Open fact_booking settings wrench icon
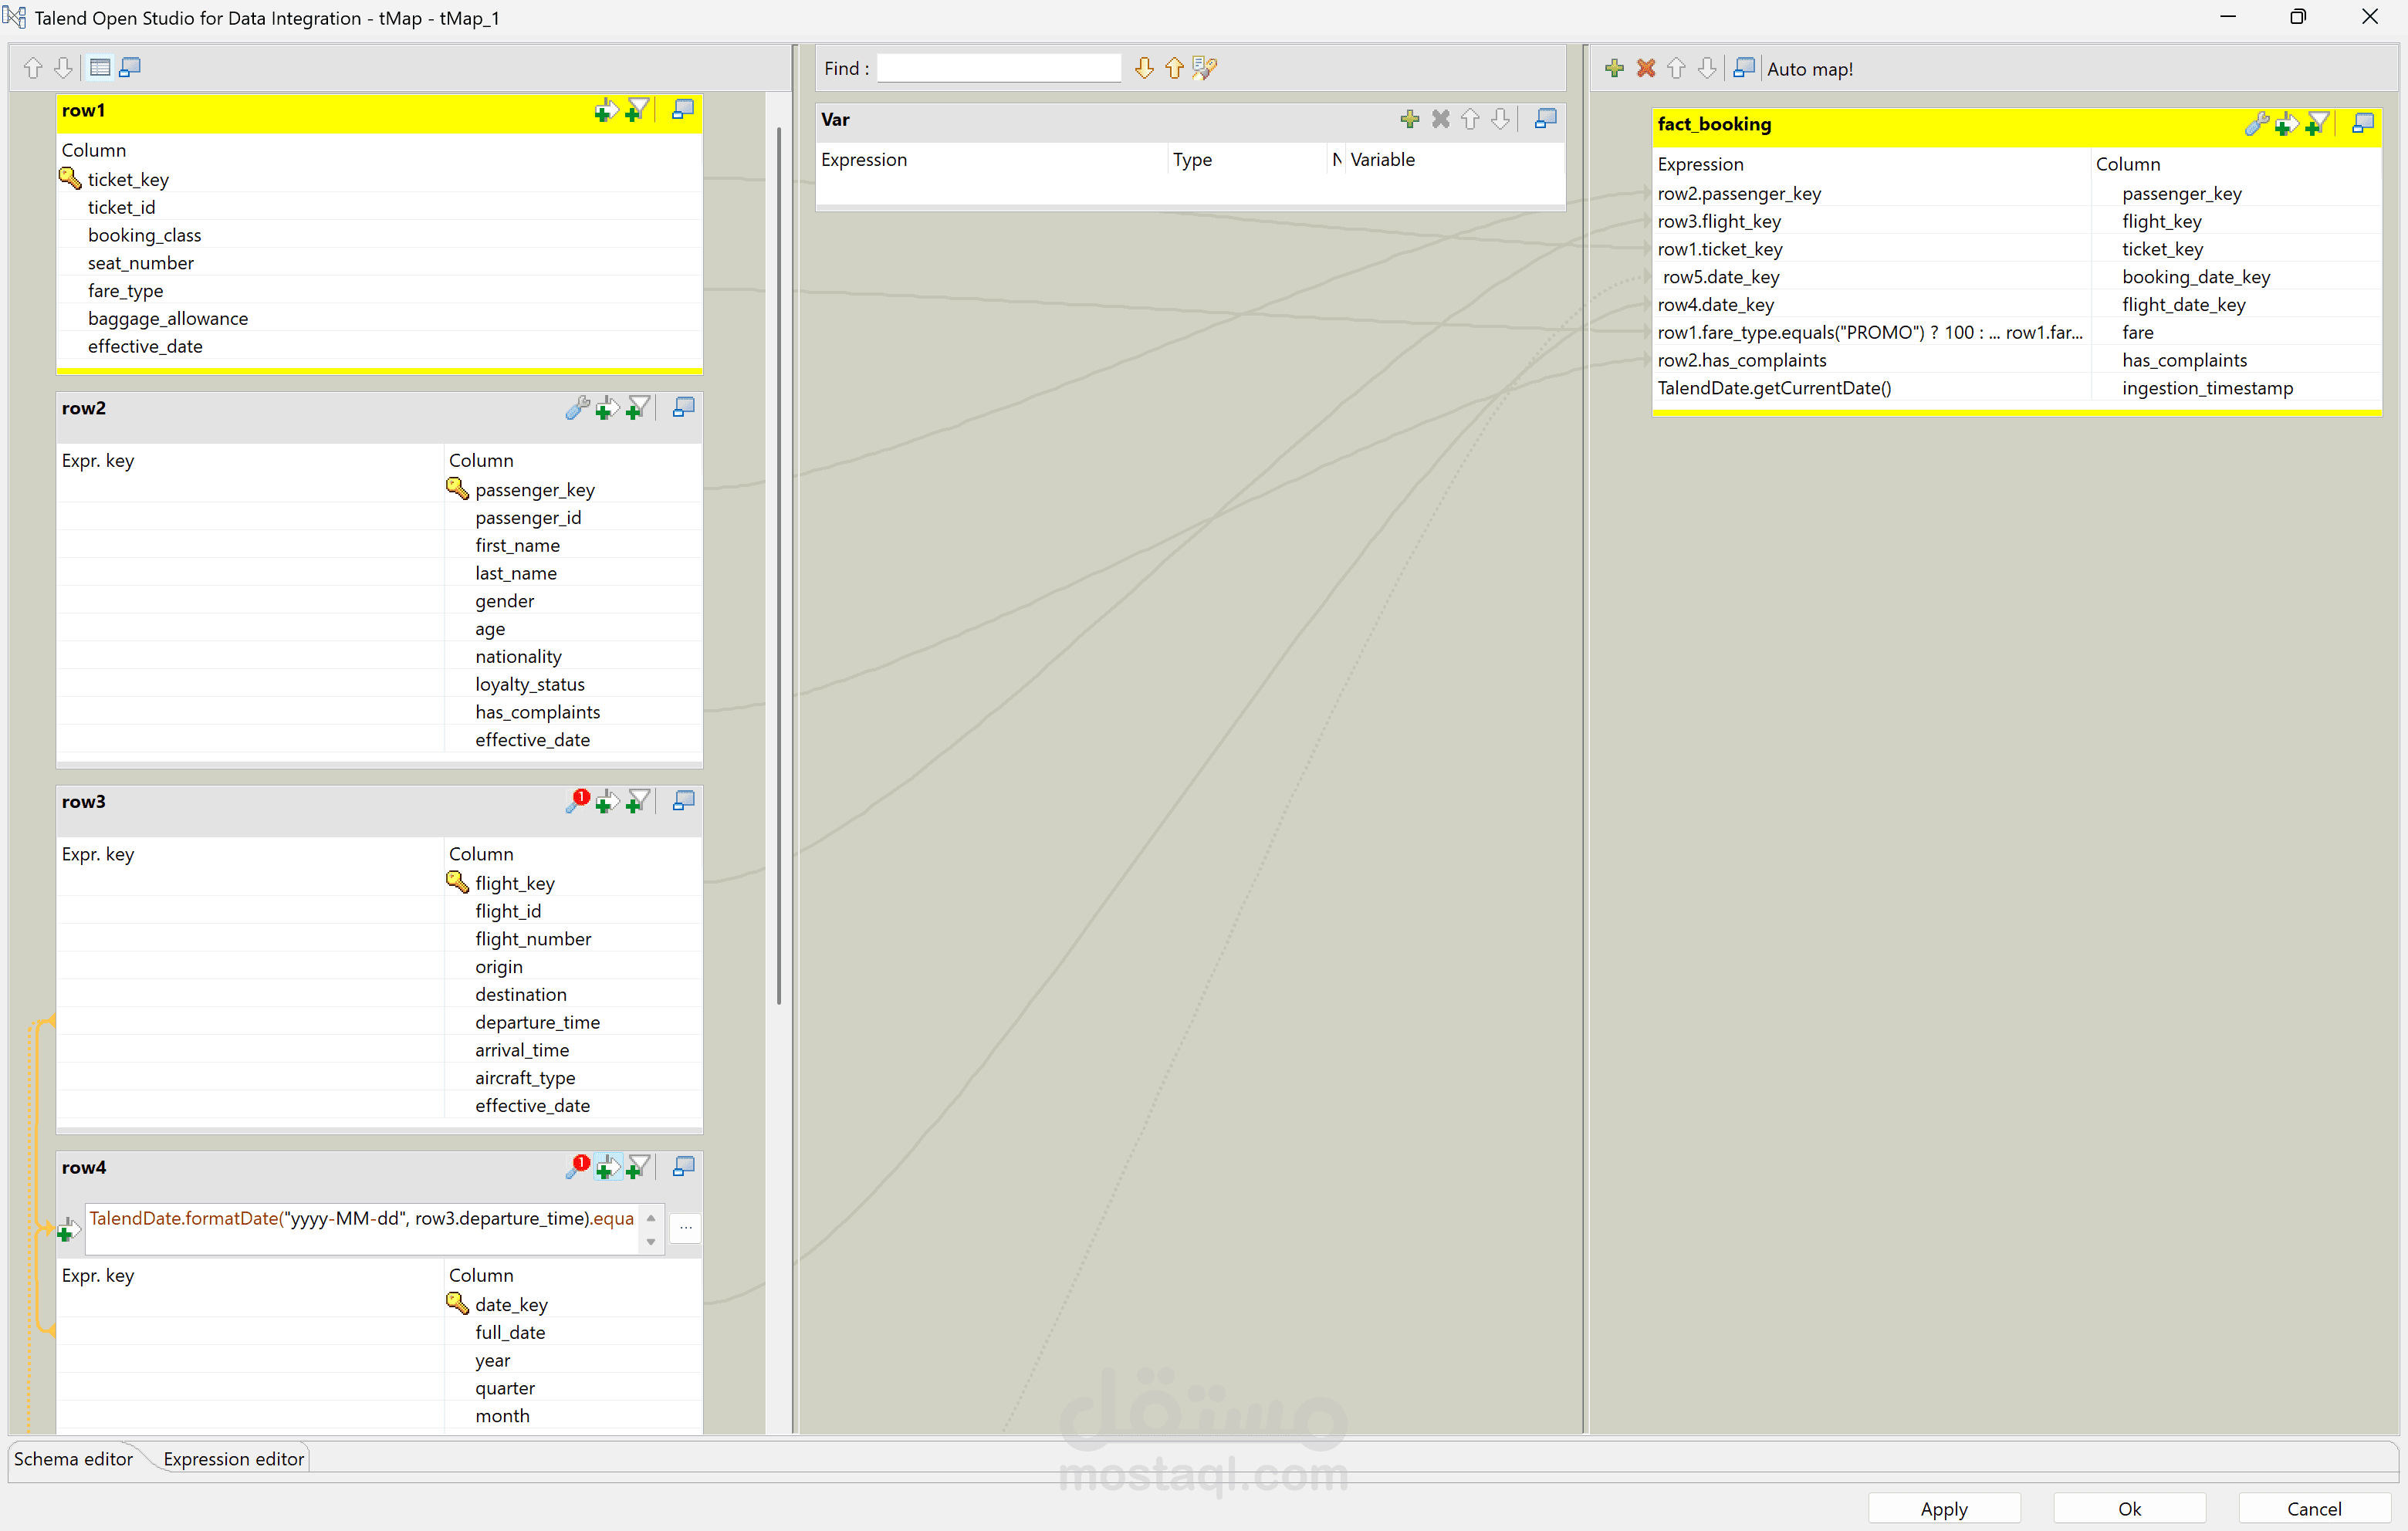2408x1531 pixels. point(2255,124)
